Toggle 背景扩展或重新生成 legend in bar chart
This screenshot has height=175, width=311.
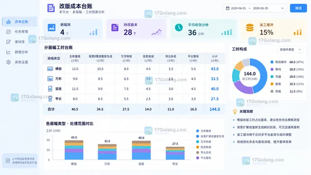[210, 136]
